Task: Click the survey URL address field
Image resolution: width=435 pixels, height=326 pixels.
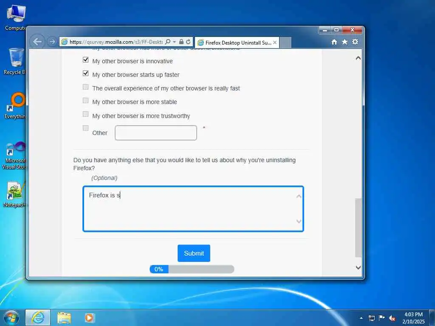Action: [116, 42]
